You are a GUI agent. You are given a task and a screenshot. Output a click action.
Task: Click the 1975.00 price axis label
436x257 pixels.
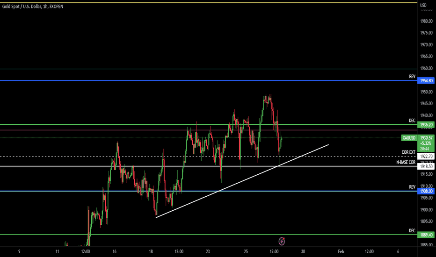426,33
